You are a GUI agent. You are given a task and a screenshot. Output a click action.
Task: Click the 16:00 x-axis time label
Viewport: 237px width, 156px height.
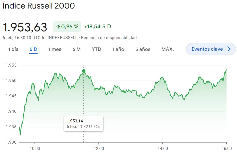click(x=227, y=149)
